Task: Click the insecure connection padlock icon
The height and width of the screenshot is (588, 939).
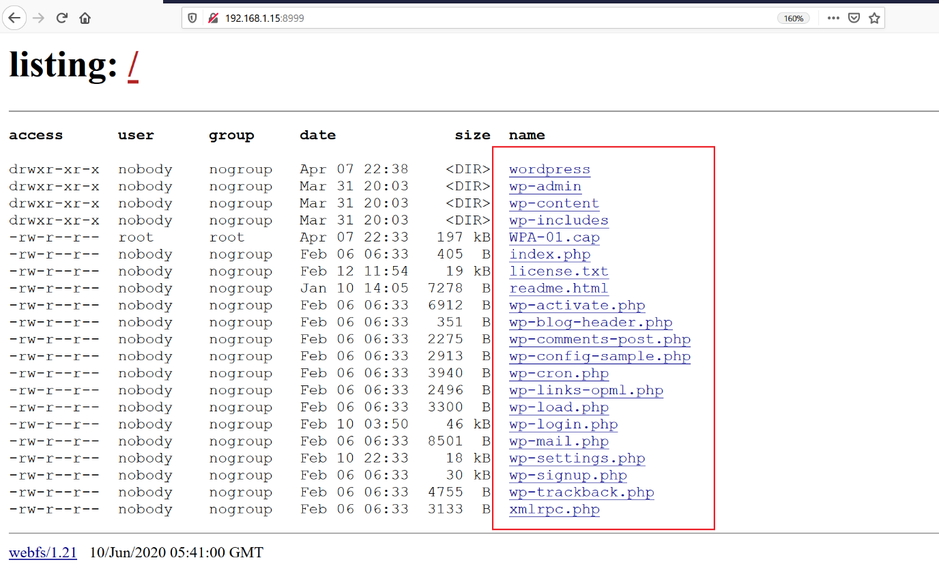Action: tap(213, 18)
